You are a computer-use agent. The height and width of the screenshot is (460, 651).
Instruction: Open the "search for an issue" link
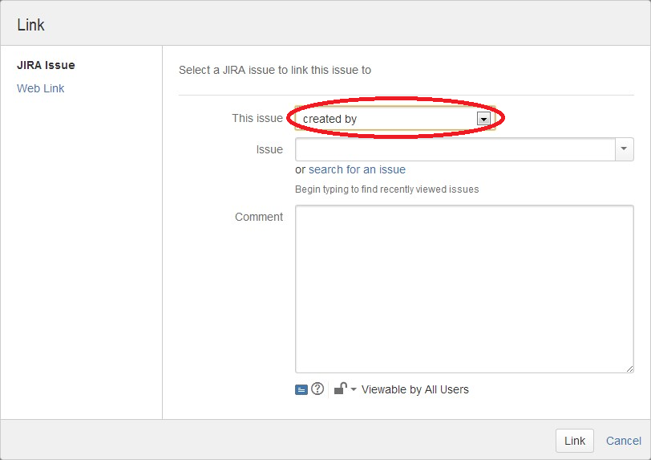tap(357, 169)
